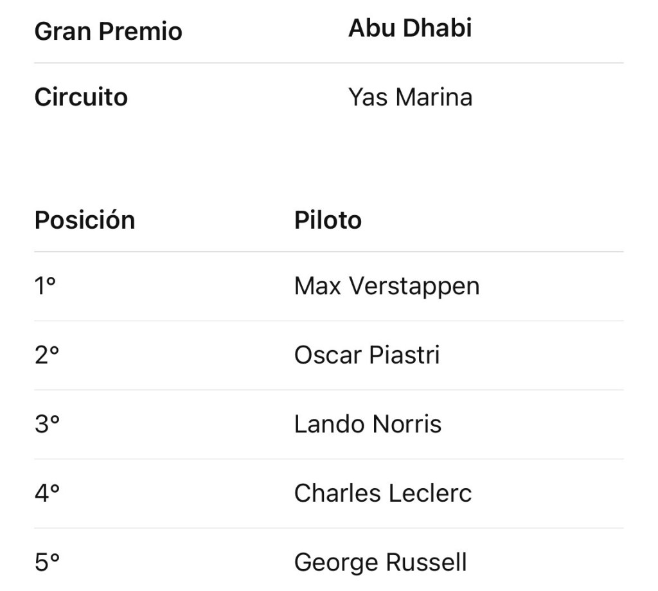Click the divider line under the Posición header

click(329, 252)
